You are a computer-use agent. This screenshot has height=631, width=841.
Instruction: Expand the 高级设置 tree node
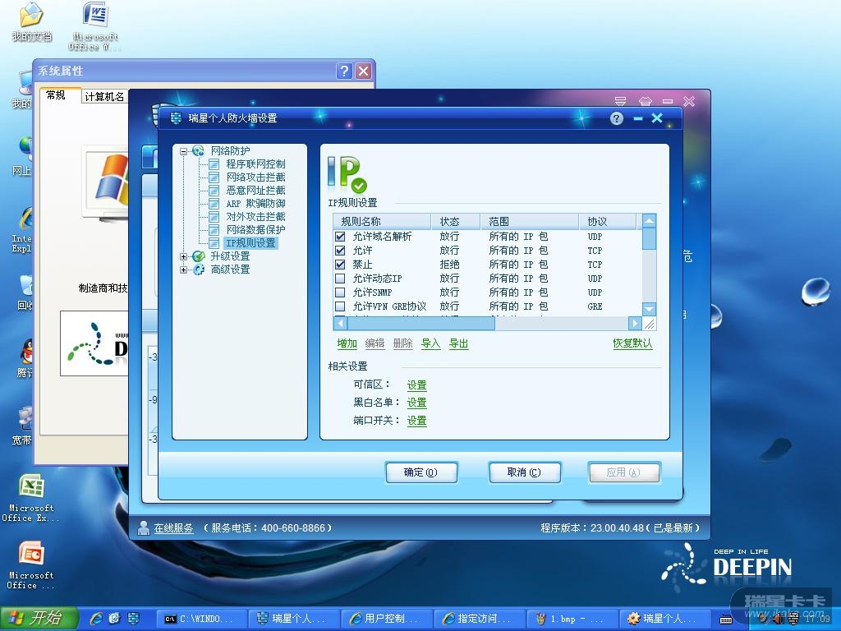click(183, 269)
